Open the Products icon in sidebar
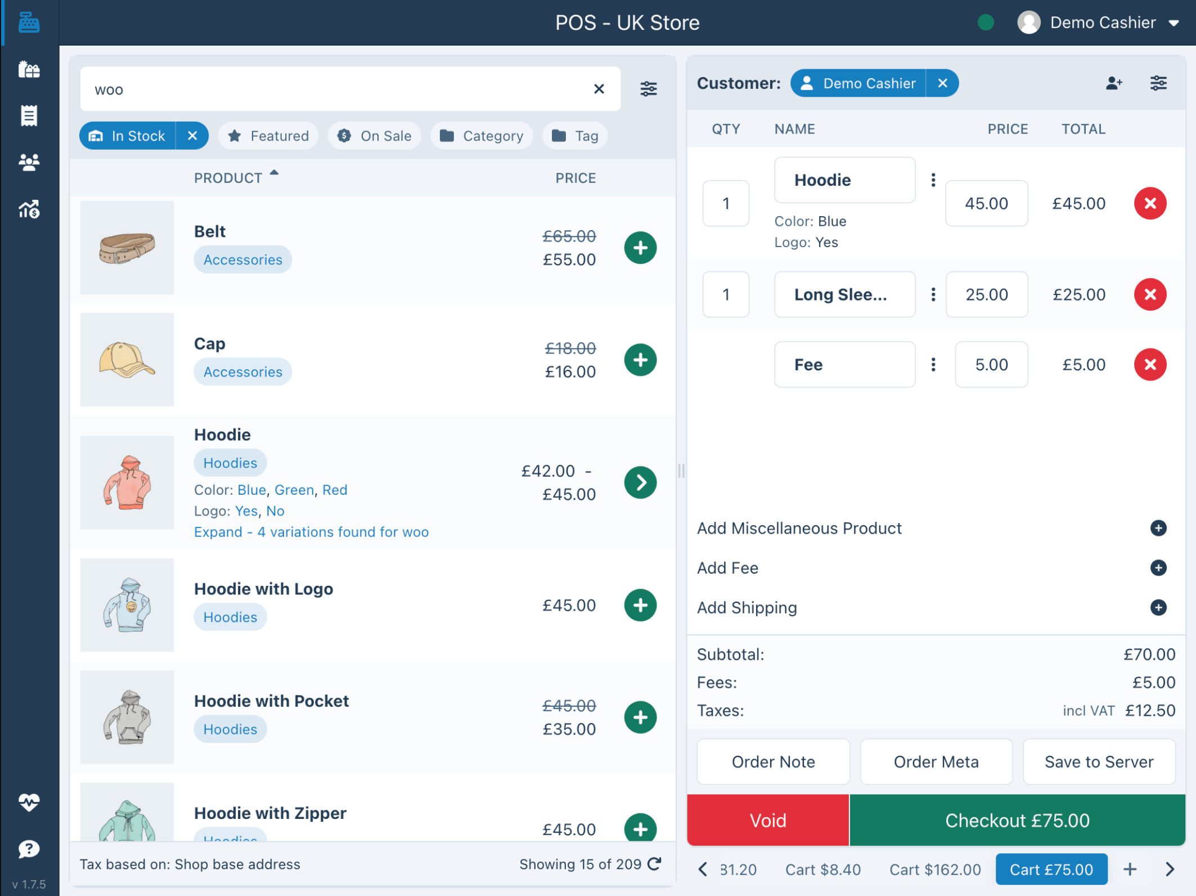1196x896 pixels. (29, 70)
